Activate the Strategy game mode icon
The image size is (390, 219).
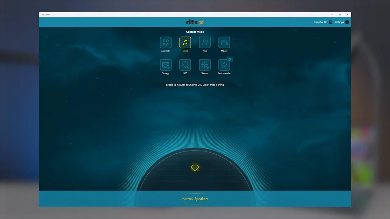coord(166,65)
